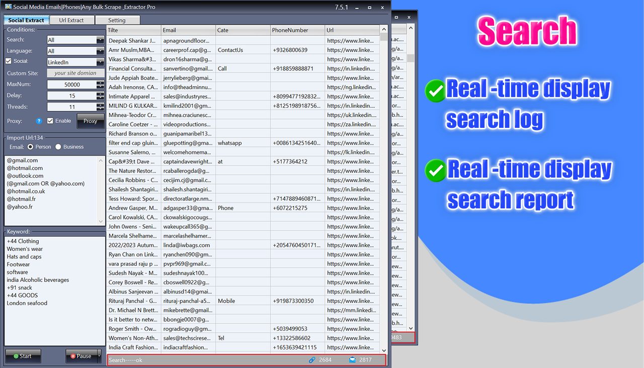
Task: Select the Deepak Shankar J... title cell
Action: click(x=134, y=40)
